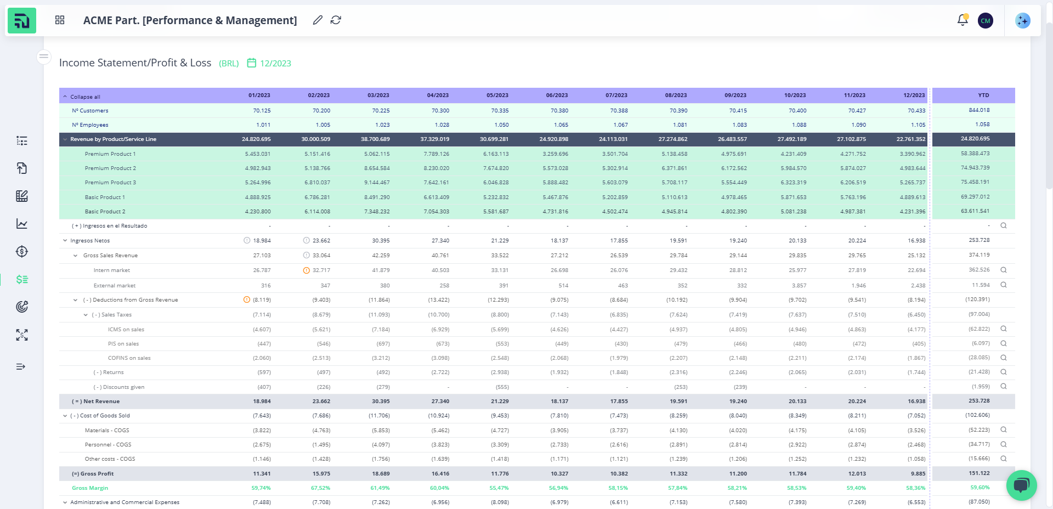
Task: Click the BRL currency label
Action: [x=229, y=64]
